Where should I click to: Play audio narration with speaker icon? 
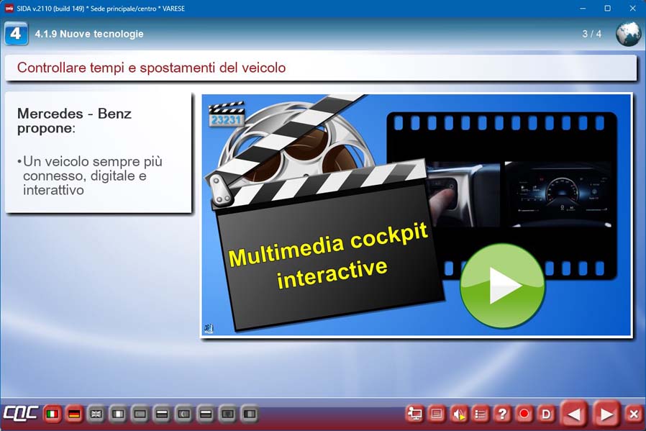pos(458,414)
